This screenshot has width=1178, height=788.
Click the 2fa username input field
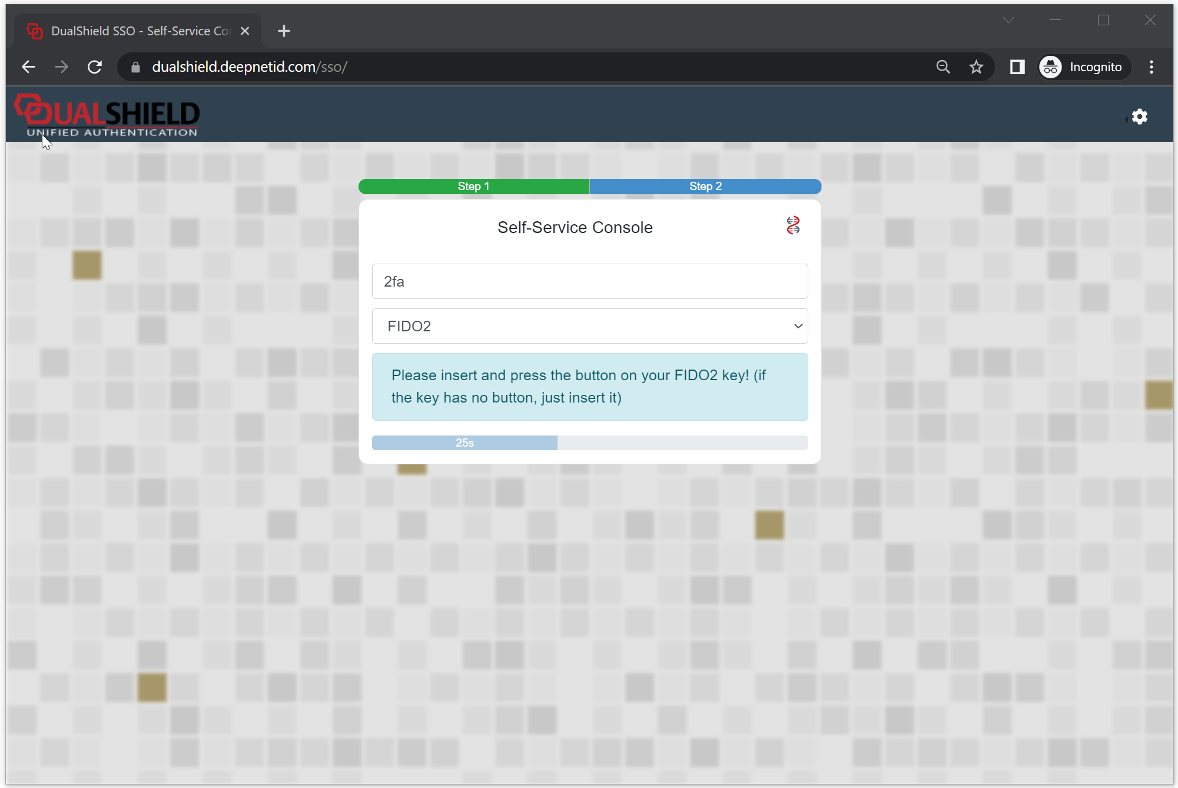point(590,281)
